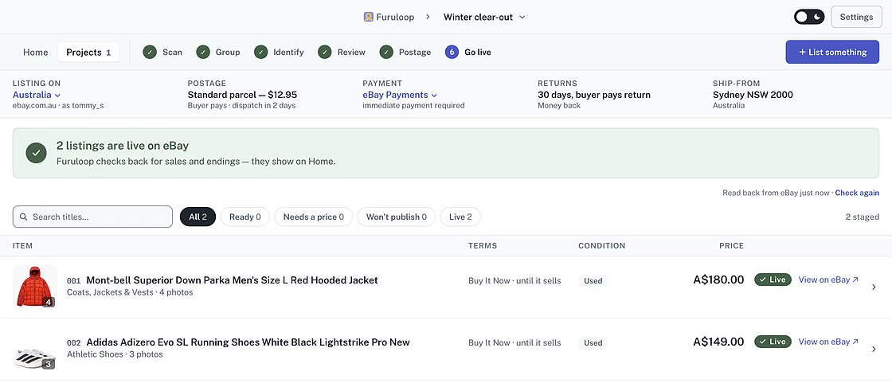The image size is (892, 387).
Task: Open the Postage step
Action: click(405, 53)
